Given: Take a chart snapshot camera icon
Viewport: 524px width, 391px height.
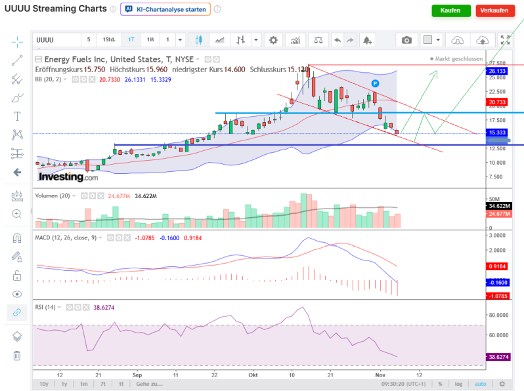Looking at the screenshot, I should 406,40.
